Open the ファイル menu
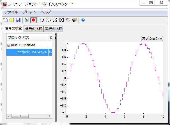The width and height of the screenshot is (170, 125). (x=11, y=12)
